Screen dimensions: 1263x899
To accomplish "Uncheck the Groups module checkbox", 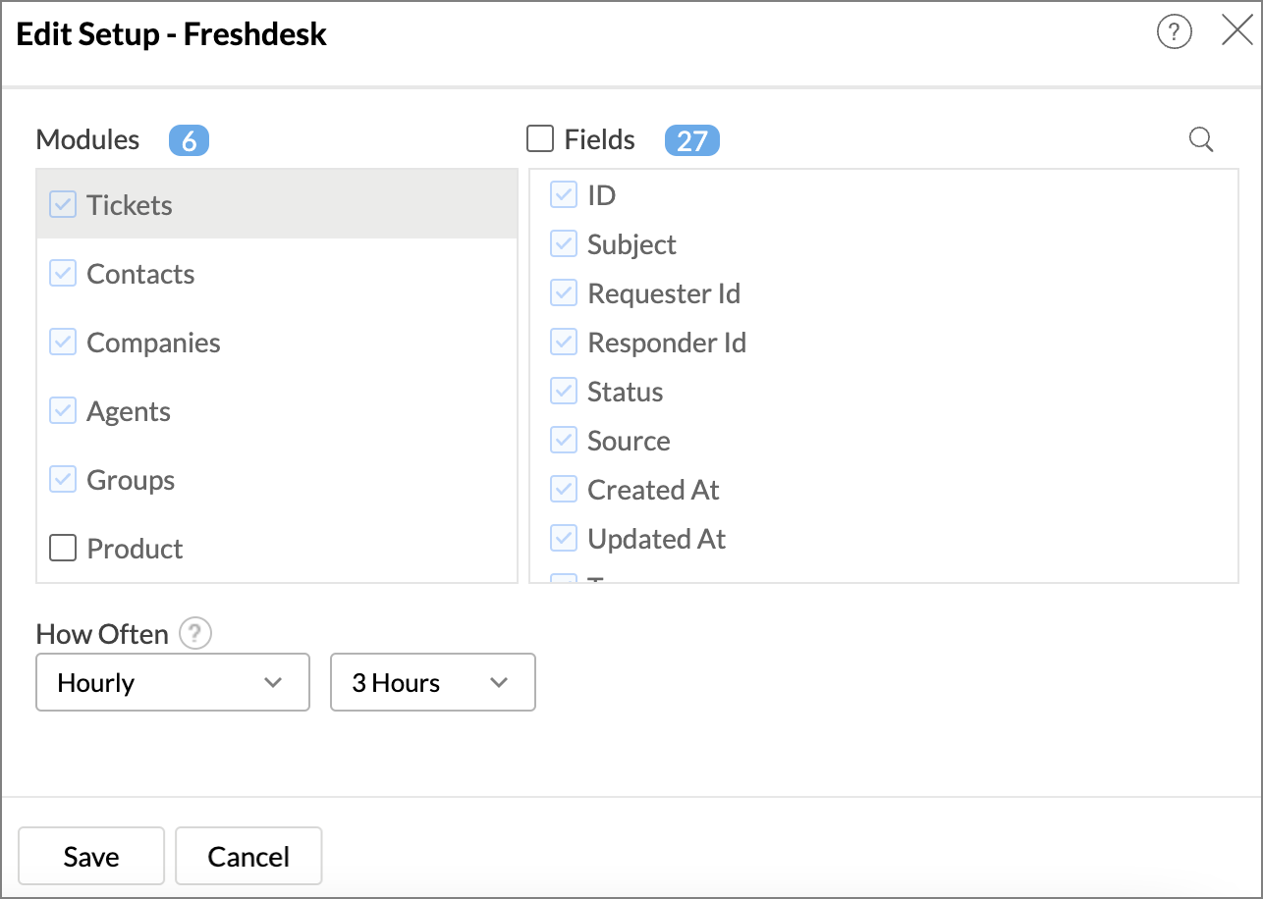I will coord(63,479).
